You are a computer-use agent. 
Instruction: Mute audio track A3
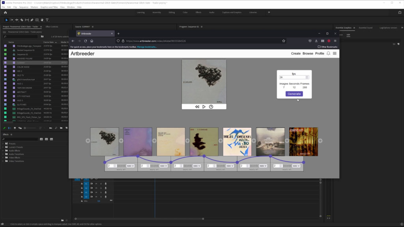96,192
